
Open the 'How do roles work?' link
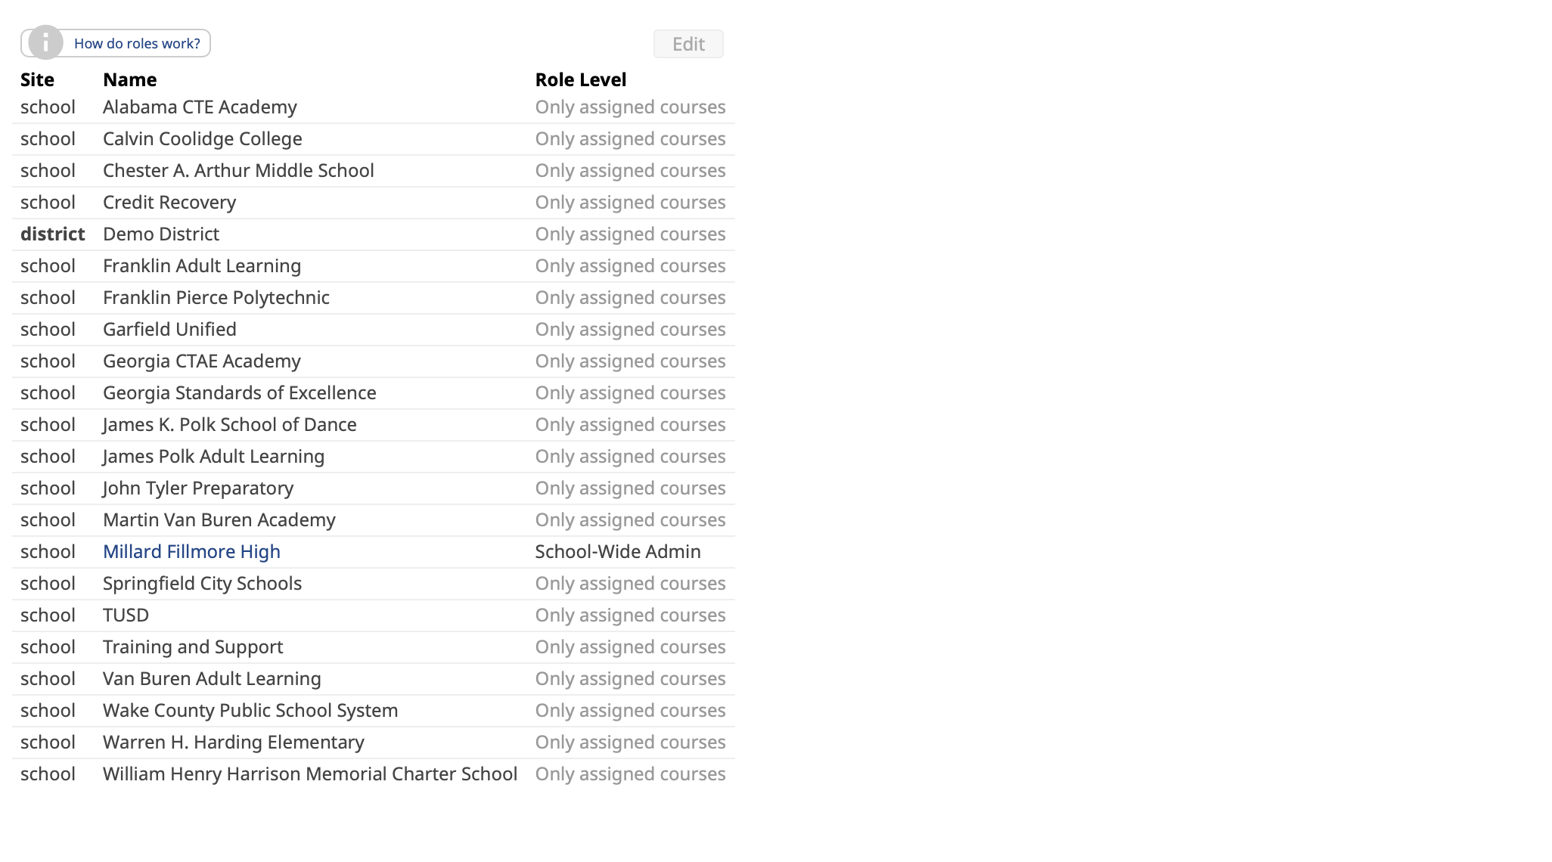(137, 44)
